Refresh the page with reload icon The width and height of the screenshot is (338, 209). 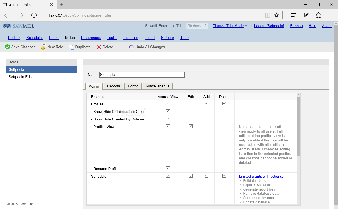pos(34,15)
